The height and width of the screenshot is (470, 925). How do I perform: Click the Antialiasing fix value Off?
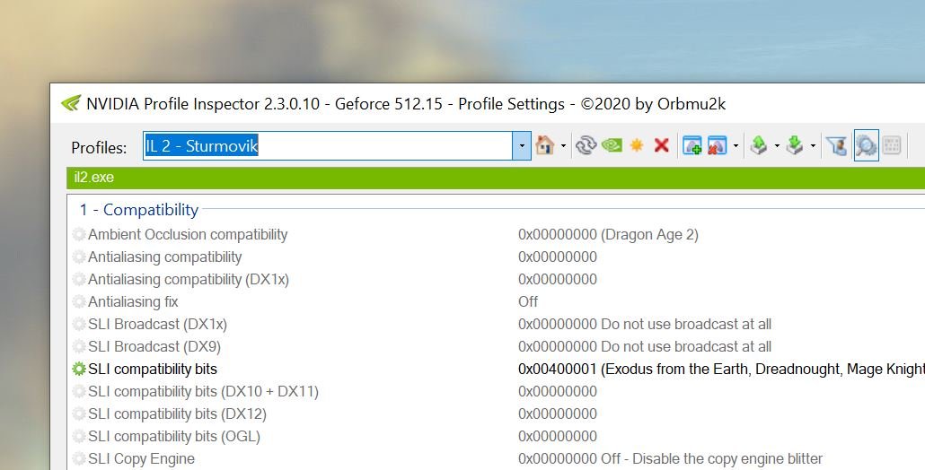tap(528, 301)
